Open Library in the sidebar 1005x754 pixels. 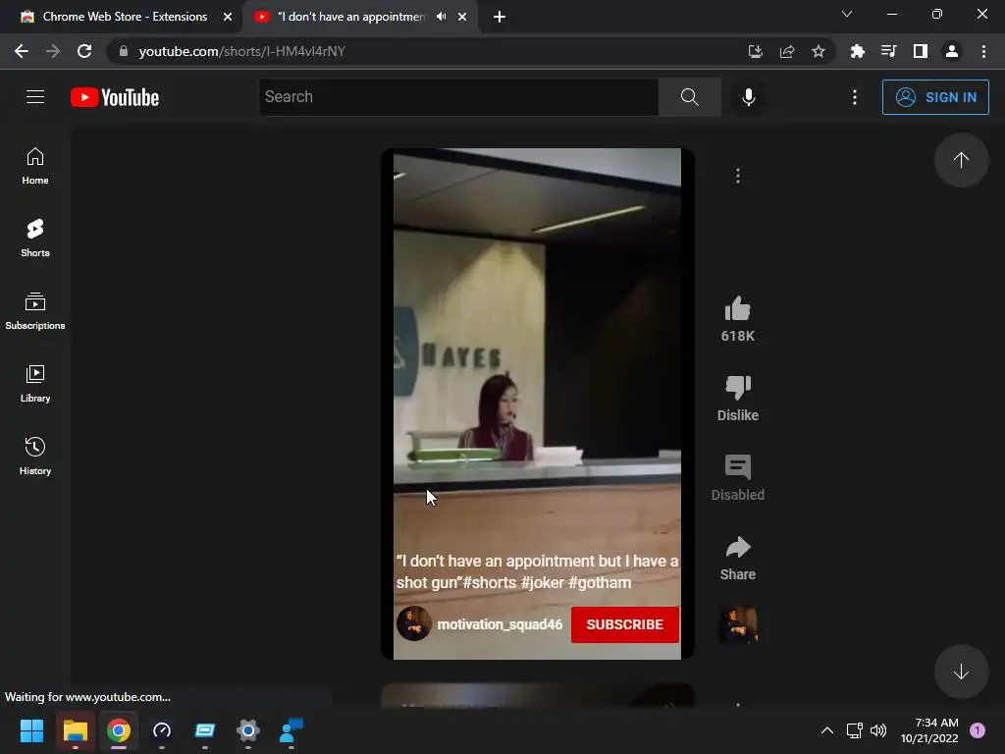tap(35, 384)
